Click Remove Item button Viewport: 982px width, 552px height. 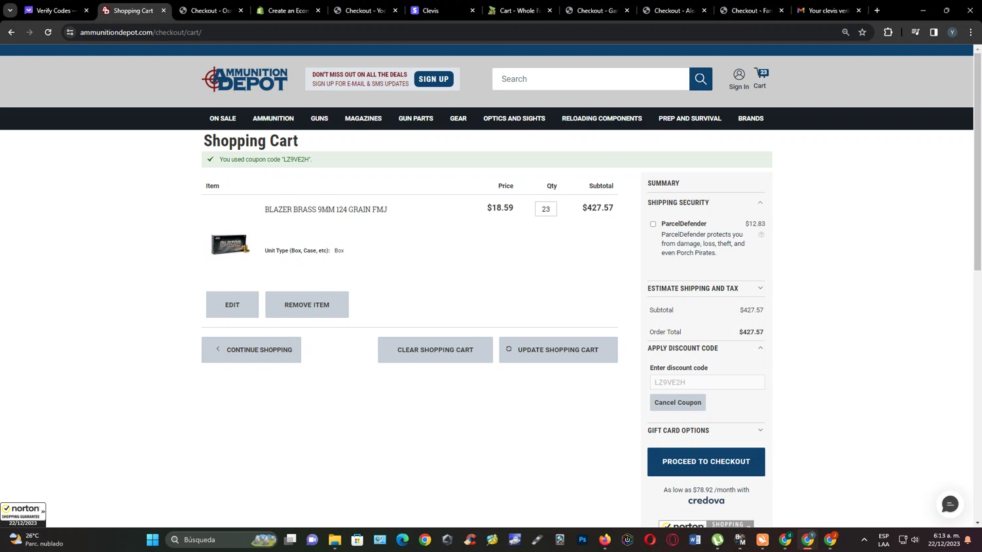(307, 305)
